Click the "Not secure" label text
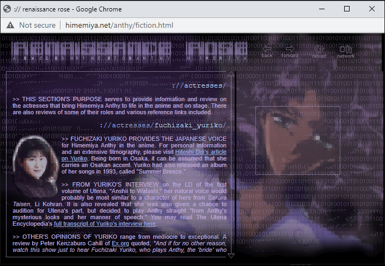Image resolution: width=385 pixels, height=266 pixels. [38, 25]
